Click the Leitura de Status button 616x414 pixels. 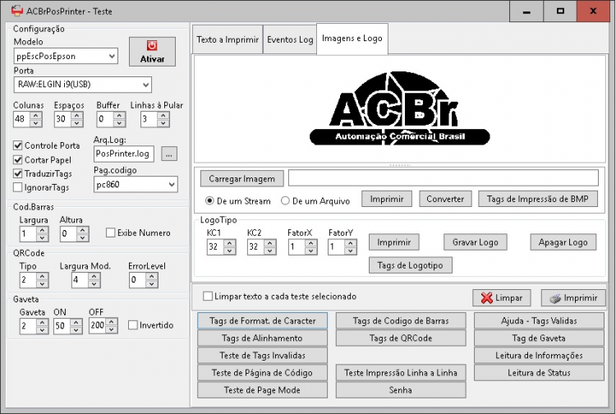[539, 373]
